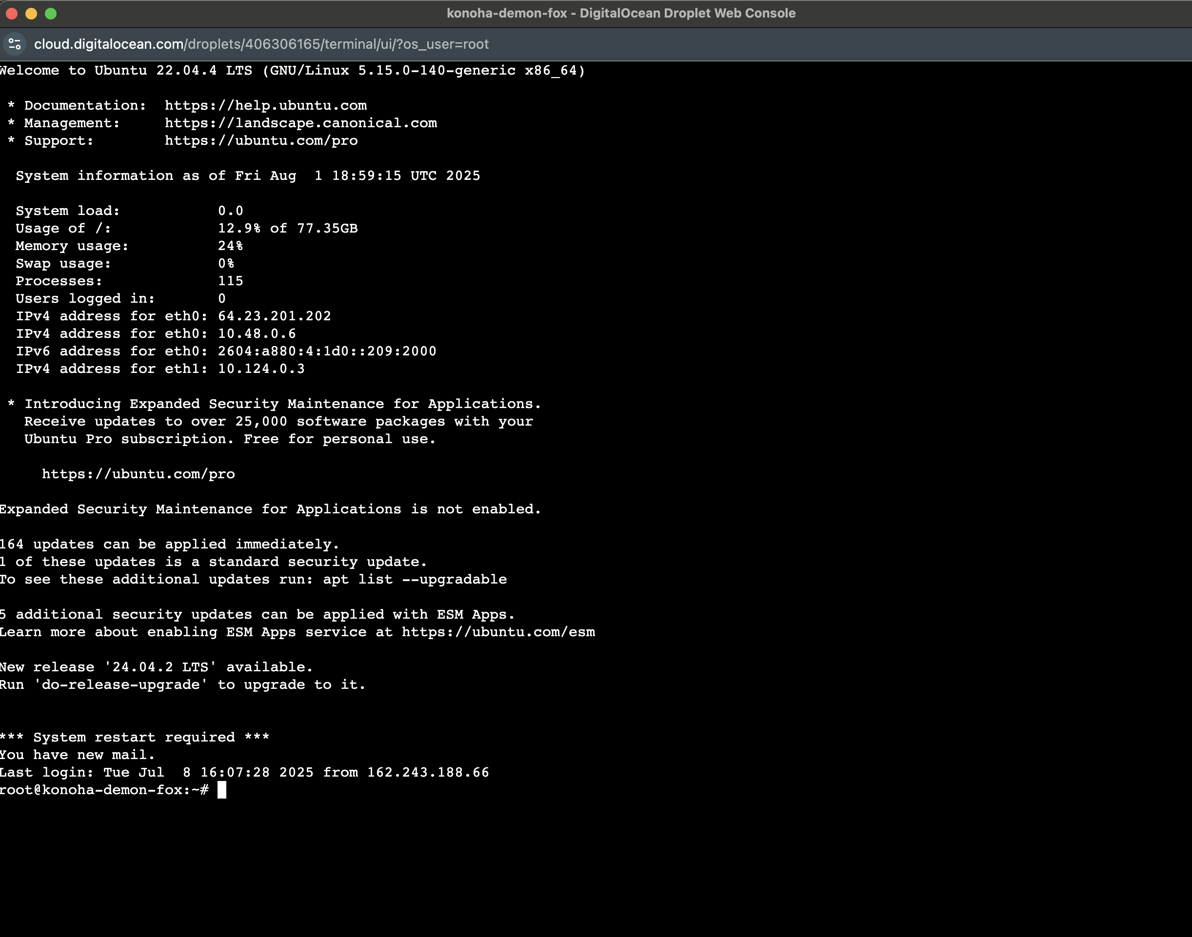Select the Swap usage value 0%

226,263
